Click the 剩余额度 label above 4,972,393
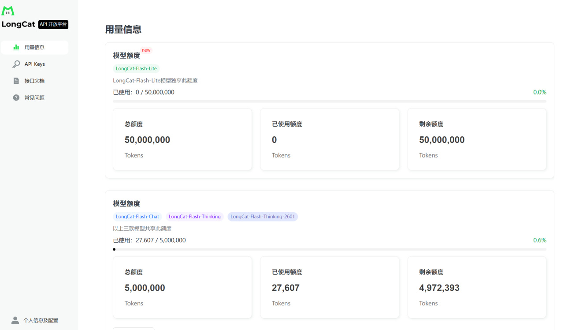Screen dimensions: 564x330 pyautogui.click(x=431, y=272)
